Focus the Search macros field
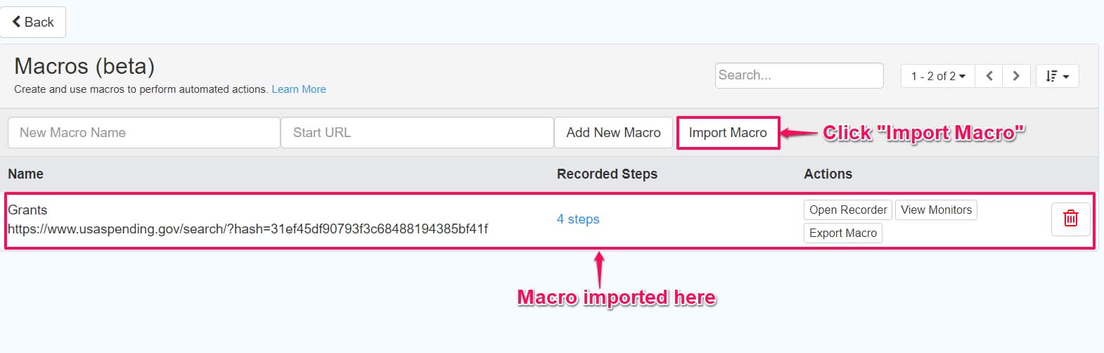This screenshot has height=353, width=1104. [x=799, y=75]
